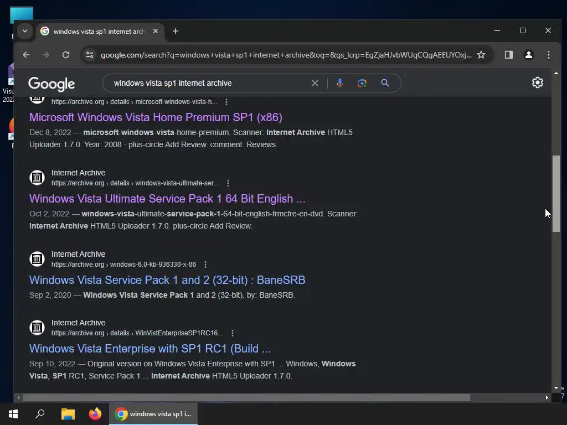
Task: Open more options for windows-vista-ultimate-ser... result
Action: [228, 183]
